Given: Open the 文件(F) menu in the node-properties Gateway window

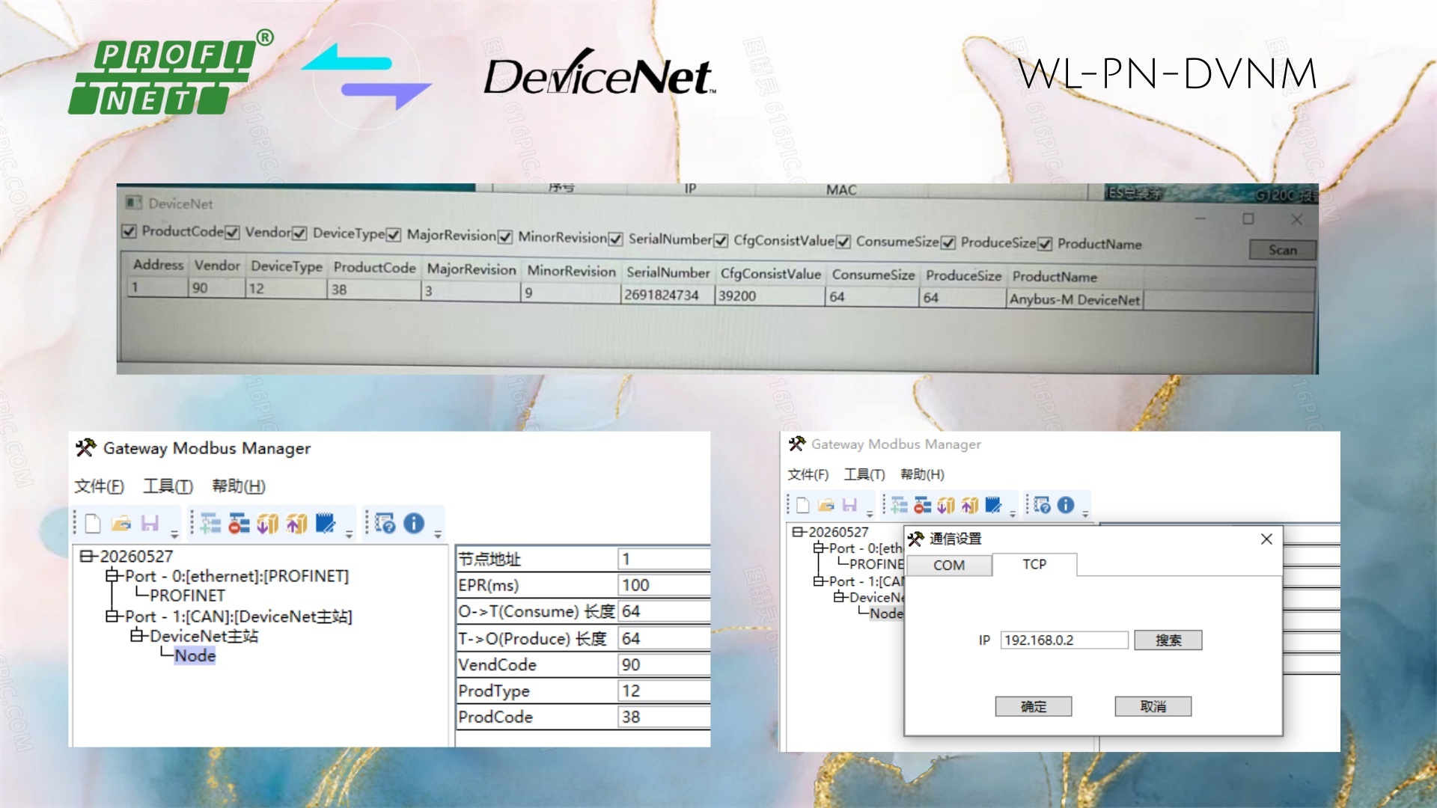Looking at the screenshot, I should (99, 486).
